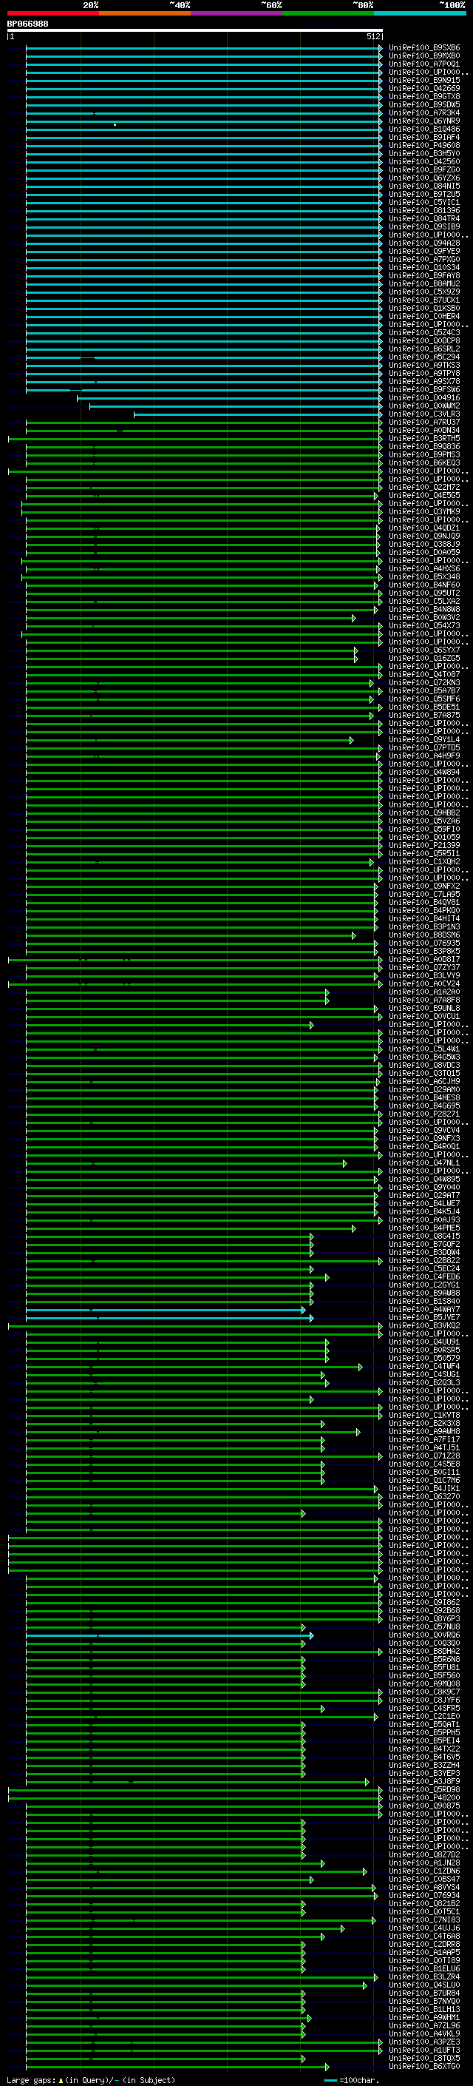The width and height of the screenshot is (473, 2086).
Task: Click the purple ~60% identity color band
Action: pos(236,13)
